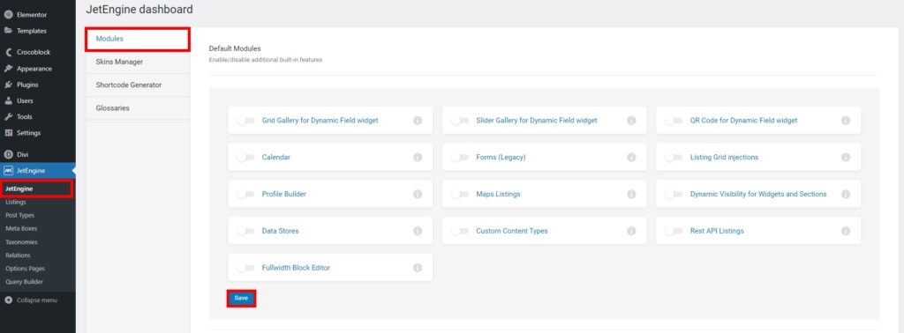Click info icon for QR Code module
The height and width of the screenshot is (333, 904).
[846, 120]
